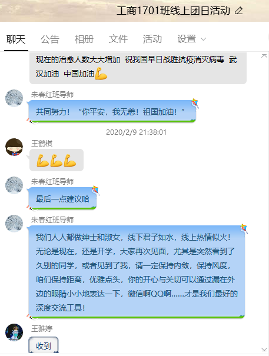The image size is (269, 356).
Task: Click the group title 工商1701班线上团日活动
Action: click(174, 11)
